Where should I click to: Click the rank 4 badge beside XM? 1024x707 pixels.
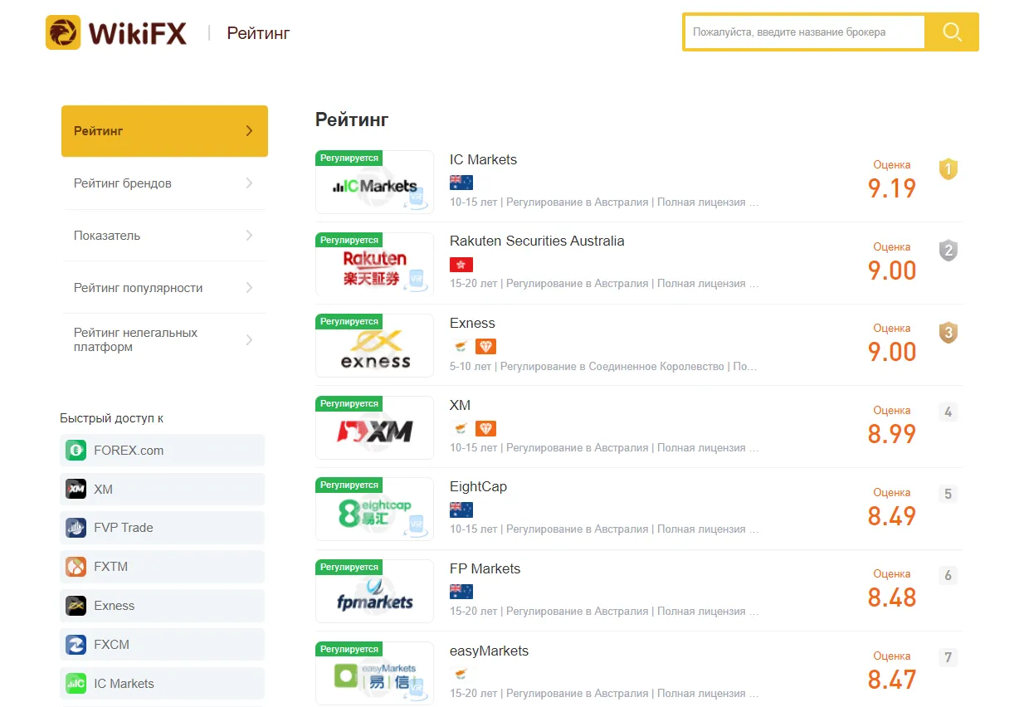coord(948,412)
